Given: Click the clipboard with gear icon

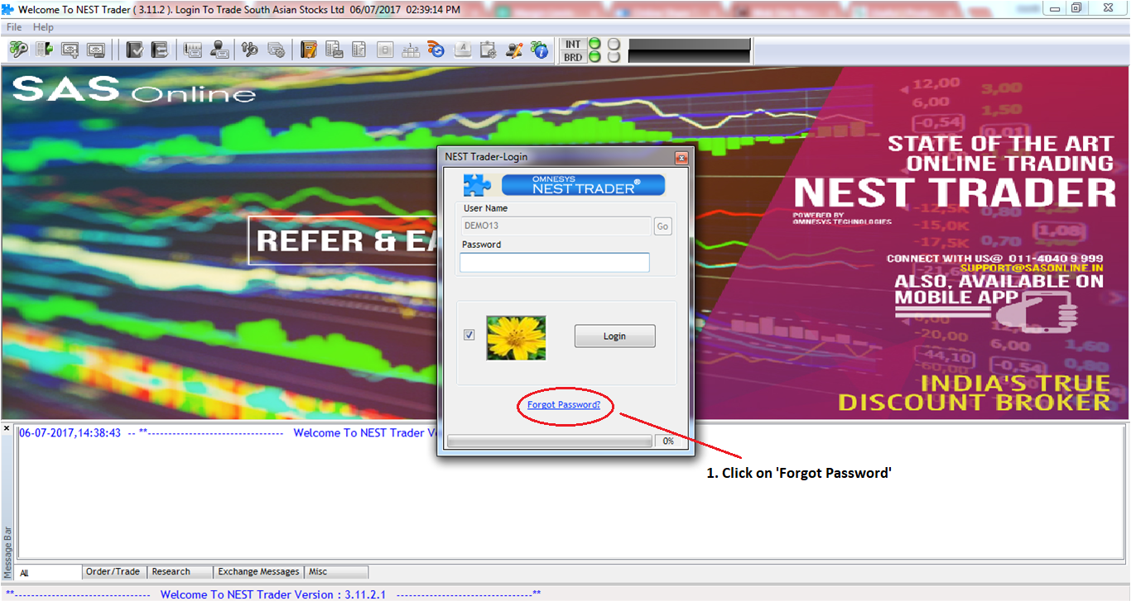Looking at the screenshot, I should coord(488,50).
